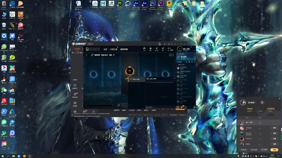Switch to the 冠军杯赛 tab
This screenshot has height=158, width=282.
point(124,49)
